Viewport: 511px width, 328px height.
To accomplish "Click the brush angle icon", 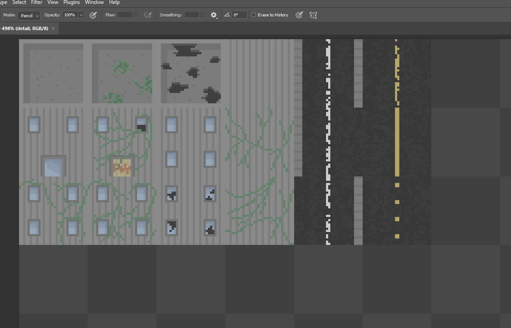I will point(227,15).
